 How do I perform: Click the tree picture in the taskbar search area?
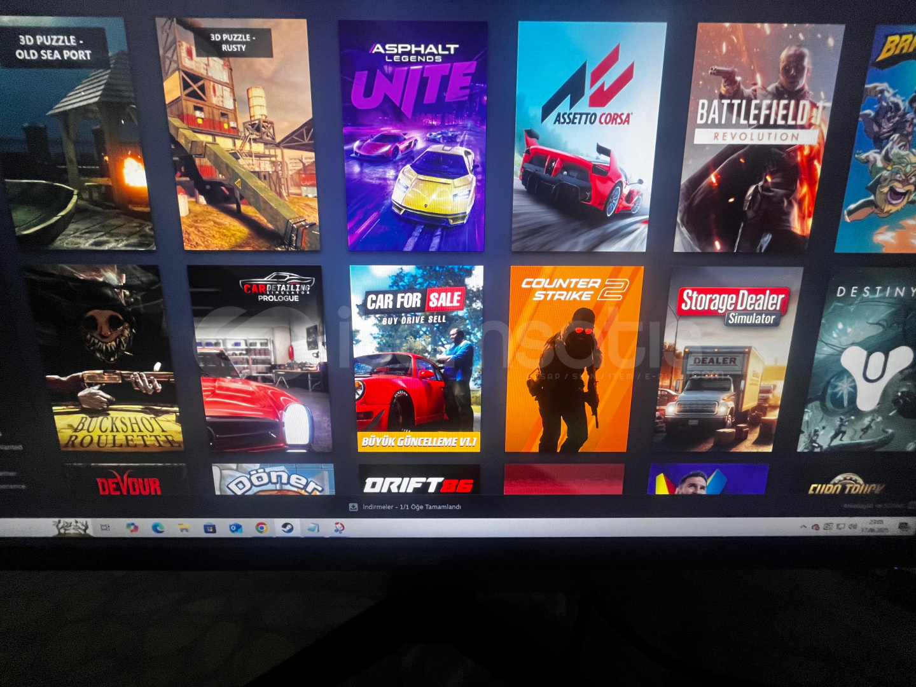[x=71, y=527]
